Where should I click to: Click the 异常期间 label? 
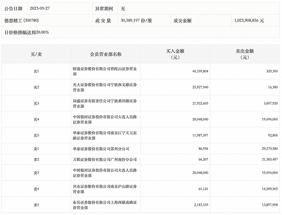tap(104, 8)
